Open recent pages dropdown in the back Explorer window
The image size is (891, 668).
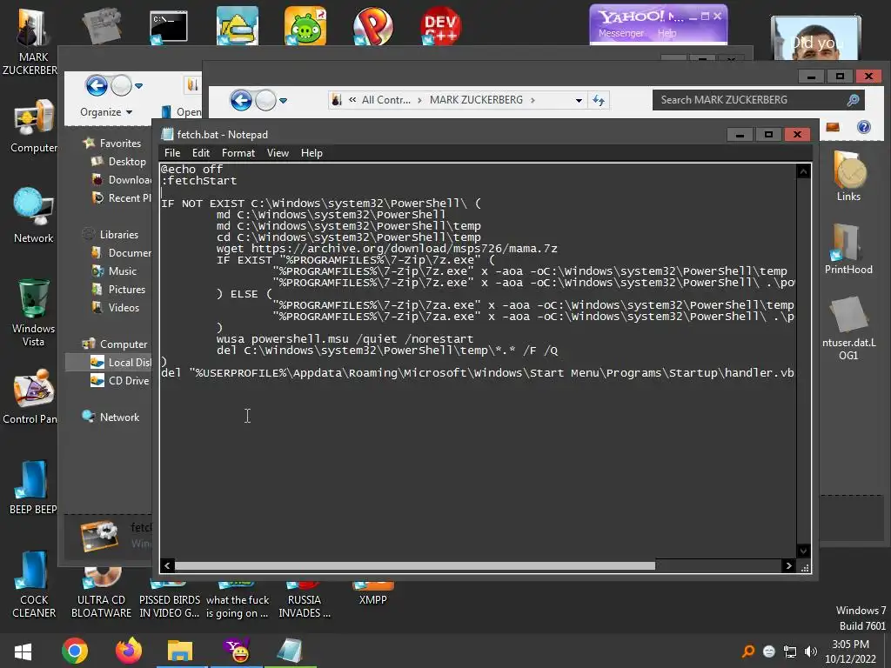coord(138,86)
